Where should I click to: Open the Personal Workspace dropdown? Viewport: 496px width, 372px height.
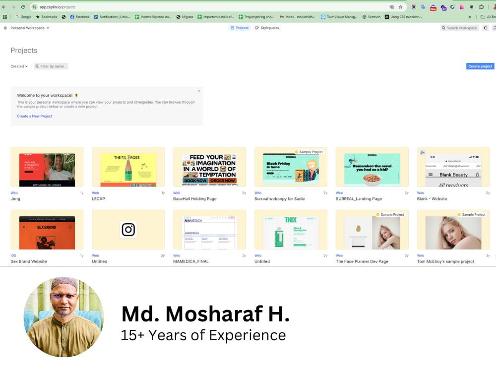(x=30, y=28)
